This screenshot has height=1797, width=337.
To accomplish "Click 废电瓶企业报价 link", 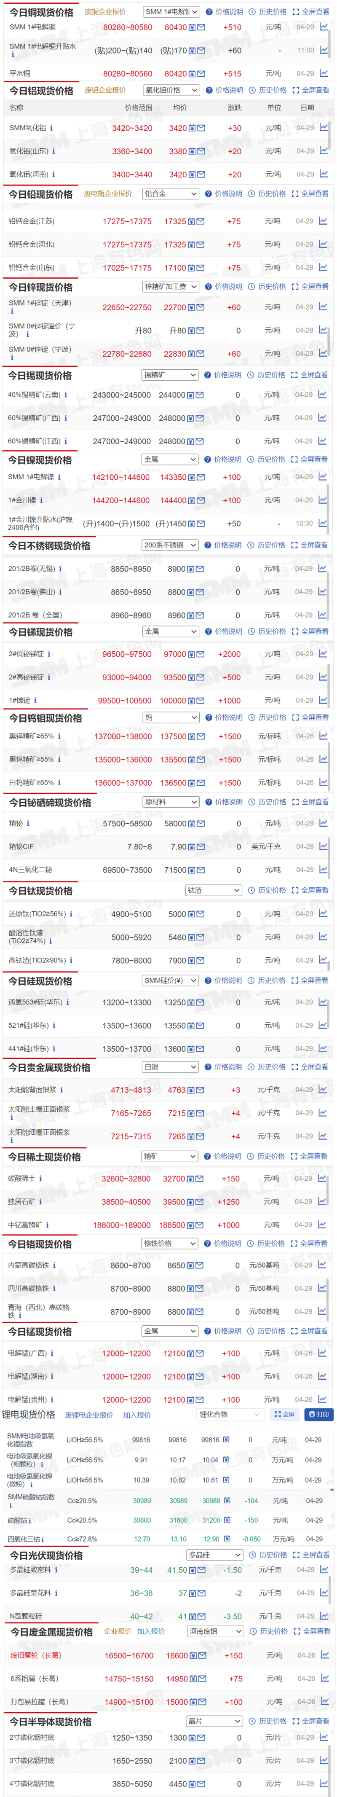I will point(107,194).
